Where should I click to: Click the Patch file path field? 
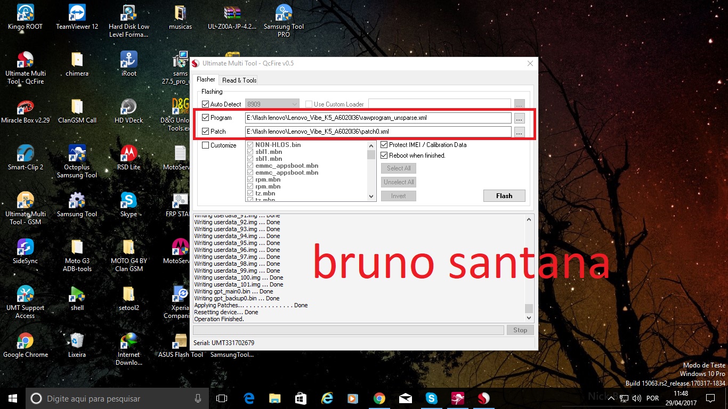click(x=378, y=132)
